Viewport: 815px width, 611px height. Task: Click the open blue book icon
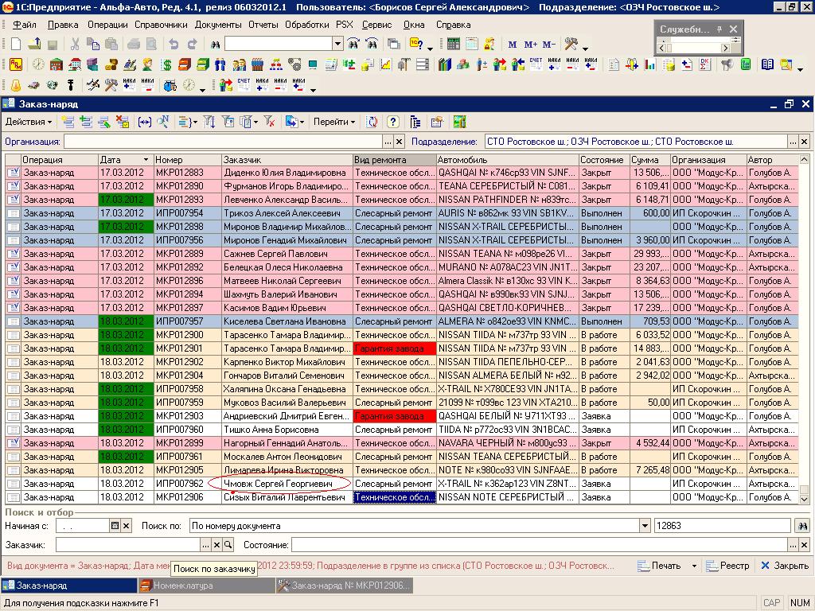pyautogui.click(x=767, y=64)
